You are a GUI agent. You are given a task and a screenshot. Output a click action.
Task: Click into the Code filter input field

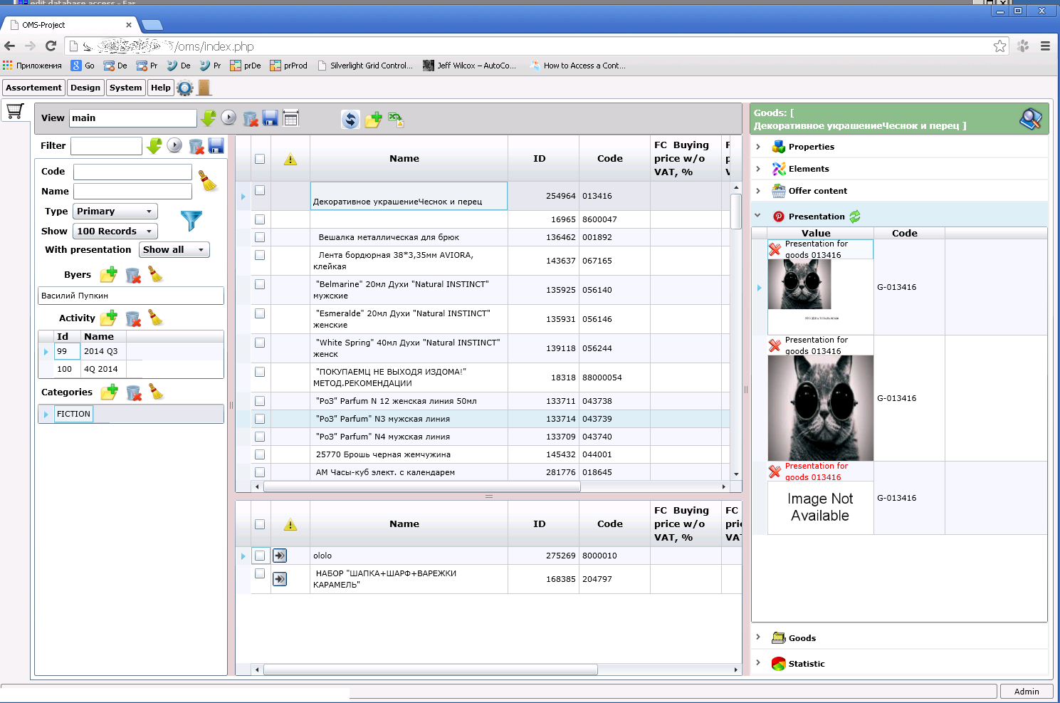coord(132,172)
